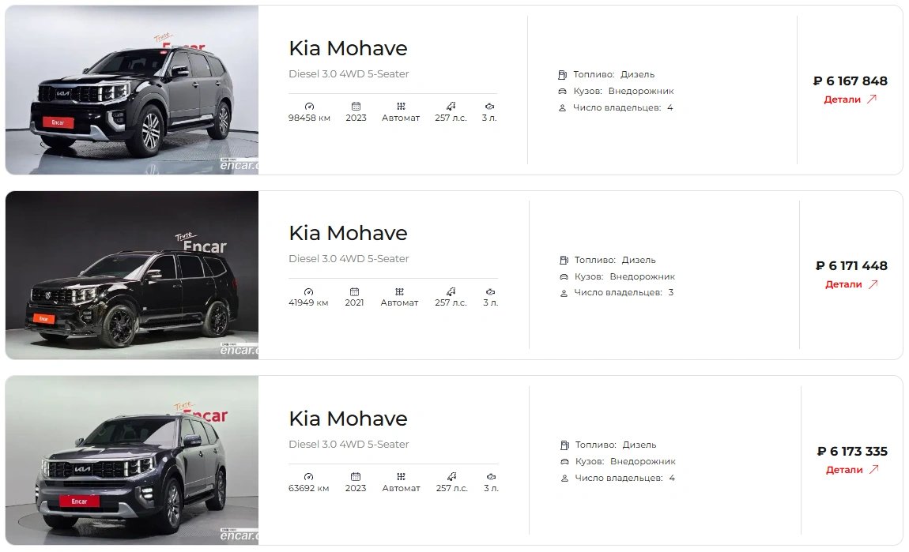The image size is (909, 552).
Task: Click the price ₽ 6 171 448
Action: coord(851,266)
